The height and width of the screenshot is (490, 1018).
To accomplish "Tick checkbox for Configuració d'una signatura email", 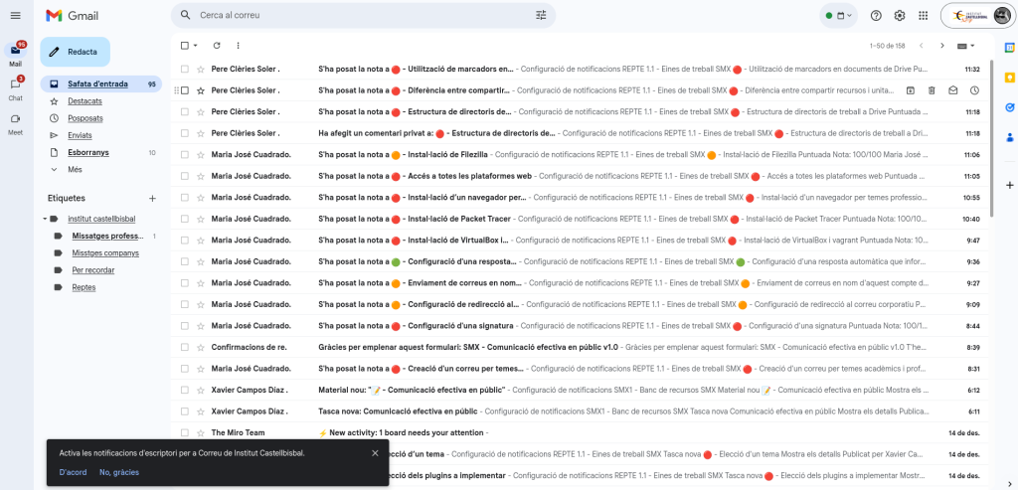I will [184, 326].
